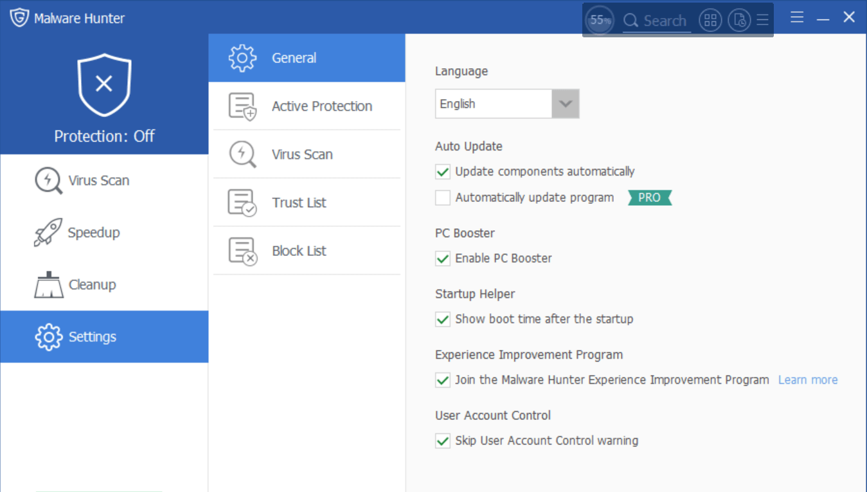This screenshot has width=867, height=492.
Task: Open the hamburger main menu in title bar
Action: 797,17
